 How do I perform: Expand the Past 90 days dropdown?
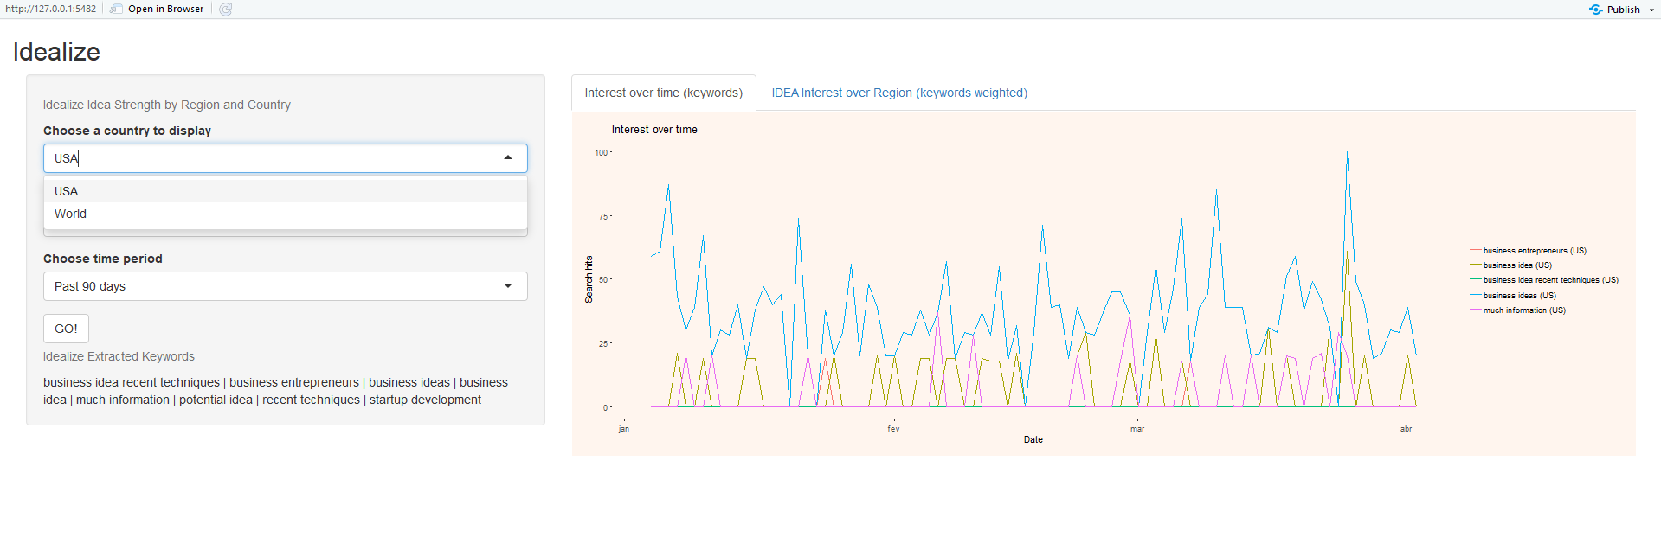point(508,286)
